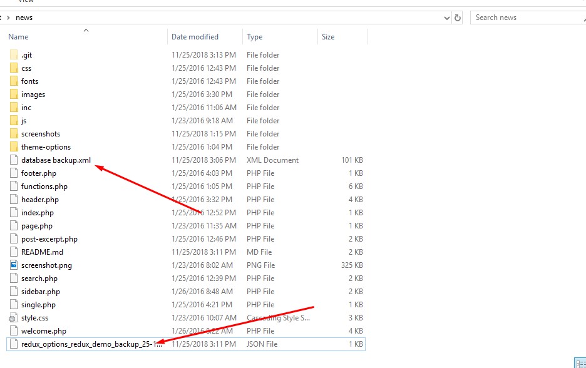Click the functions.php file icon
The height and width of the screenshot is (368, 586).
[x=14, y=186]
